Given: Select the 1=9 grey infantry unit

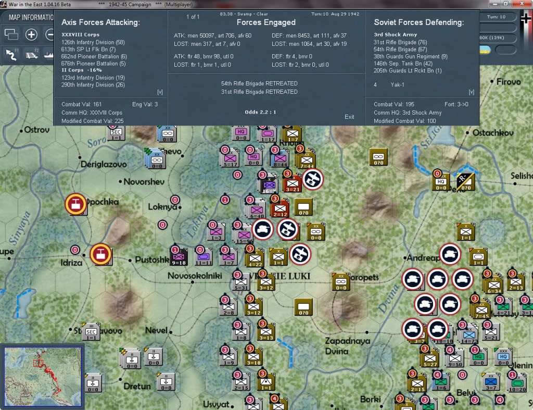Looking at the screenshot, I should [x=229, y=357].
